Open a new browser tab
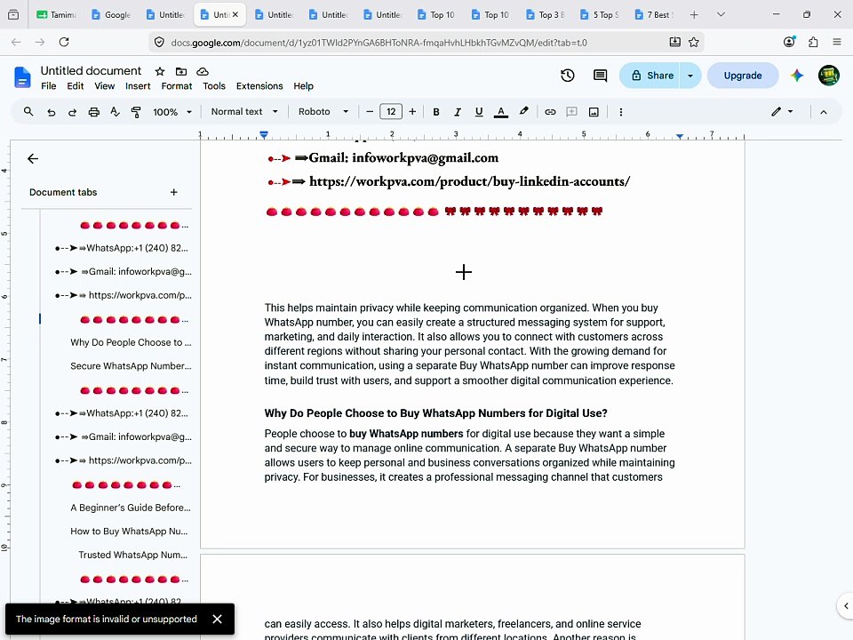Image resolution: width=853 pixels, height=640 pixels. pos(694,15)
